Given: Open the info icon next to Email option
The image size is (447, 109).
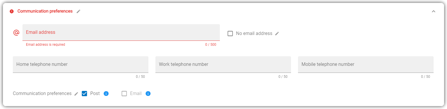Looking at the screenshot, I should (148, 94).
